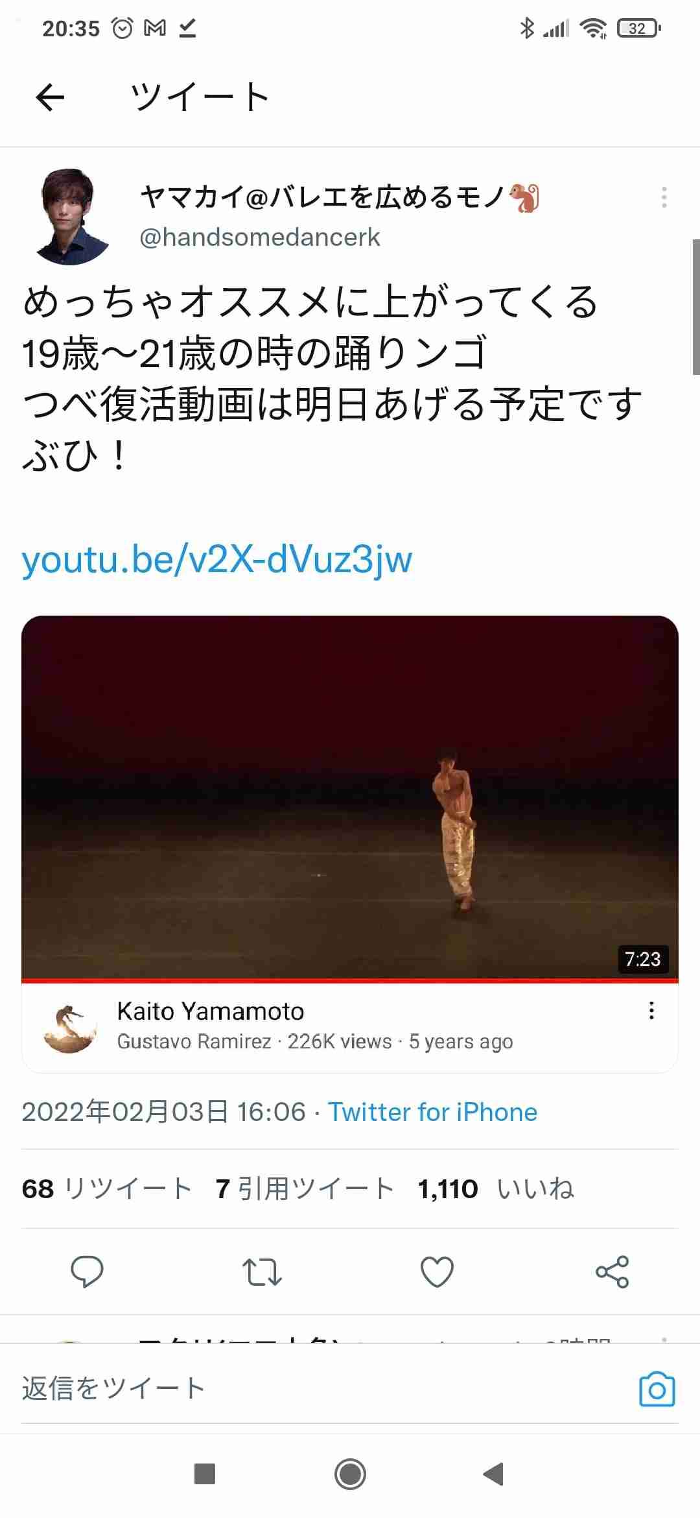Like the tweet with heart icon

[437, 1271]
